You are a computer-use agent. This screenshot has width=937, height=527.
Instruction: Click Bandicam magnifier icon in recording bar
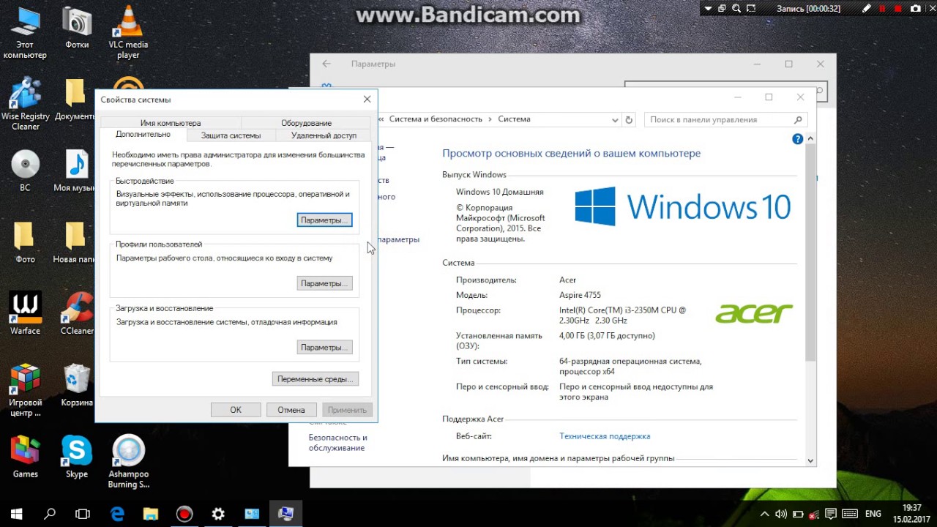(x=736, y=8)
